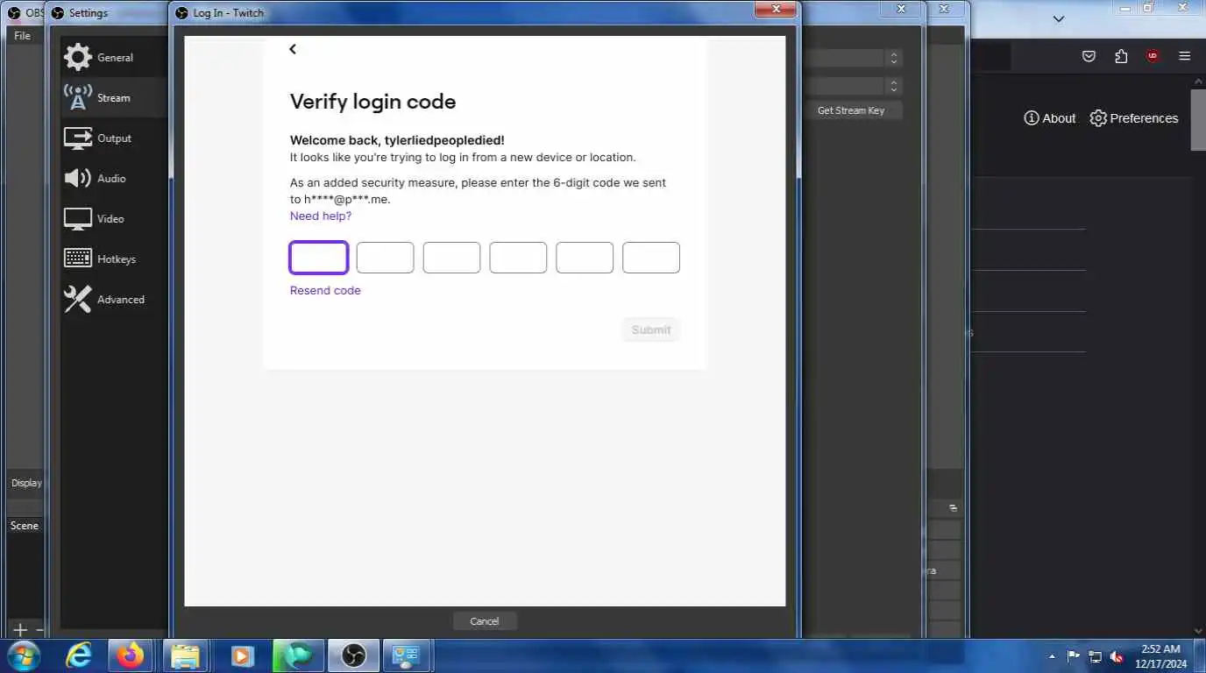This screenshot has width=1206, height=673.
Task: Go back using the arrow in Twitch login
Action: click(293, 49)
